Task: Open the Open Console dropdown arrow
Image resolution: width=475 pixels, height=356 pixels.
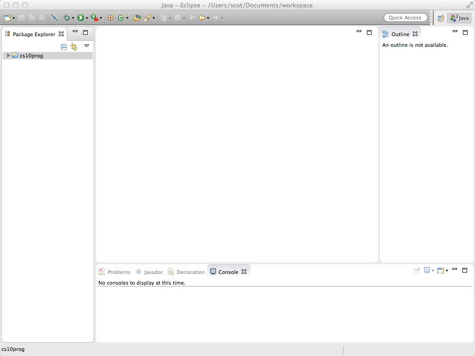Action: point(447,271)
